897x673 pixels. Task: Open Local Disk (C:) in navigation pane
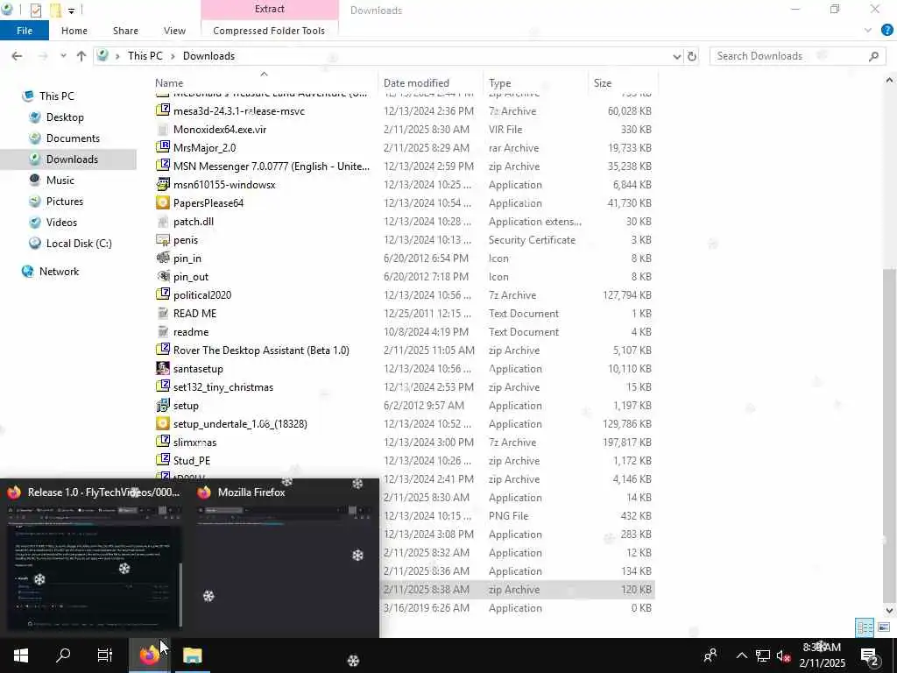[x=78, y=244]
